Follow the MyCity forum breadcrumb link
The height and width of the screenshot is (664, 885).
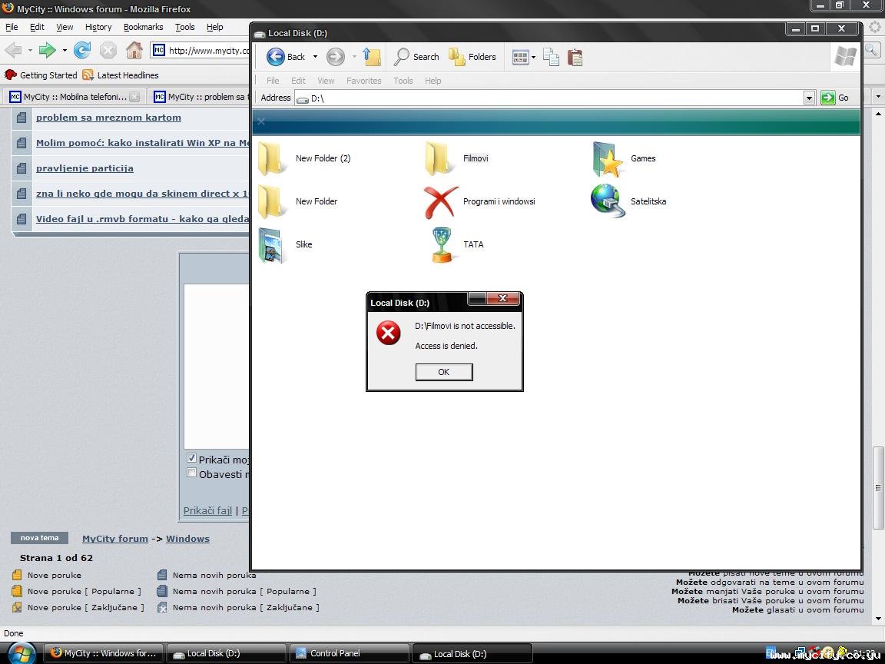115,539
